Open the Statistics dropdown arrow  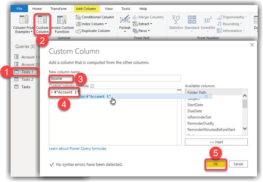tap(176, 32)
